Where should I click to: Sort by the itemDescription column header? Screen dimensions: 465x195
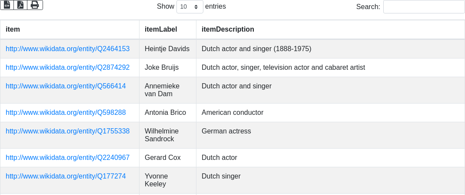coord(228,29)
